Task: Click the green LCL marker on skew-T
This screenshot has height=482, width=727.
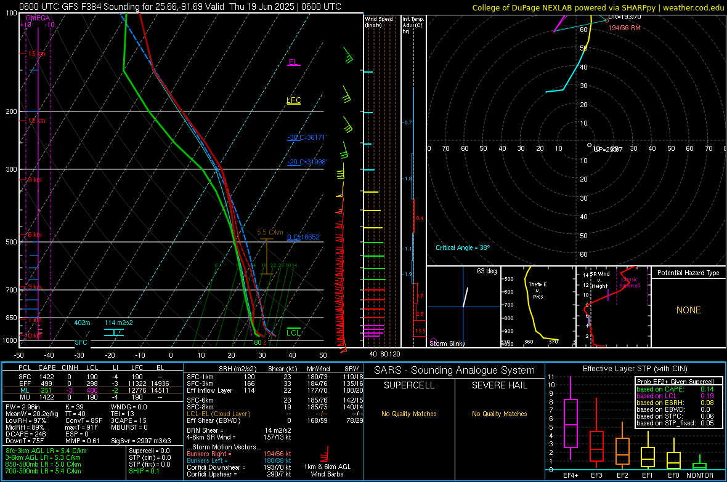Action: (293, 332)
